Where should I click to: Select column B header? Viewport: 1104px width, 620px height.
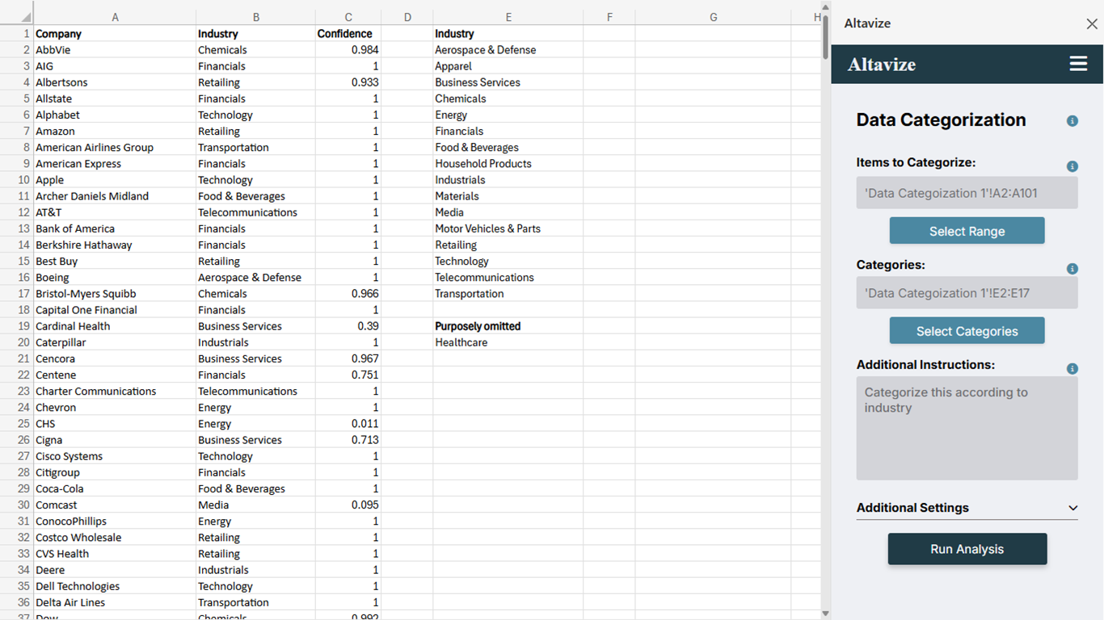255,17
